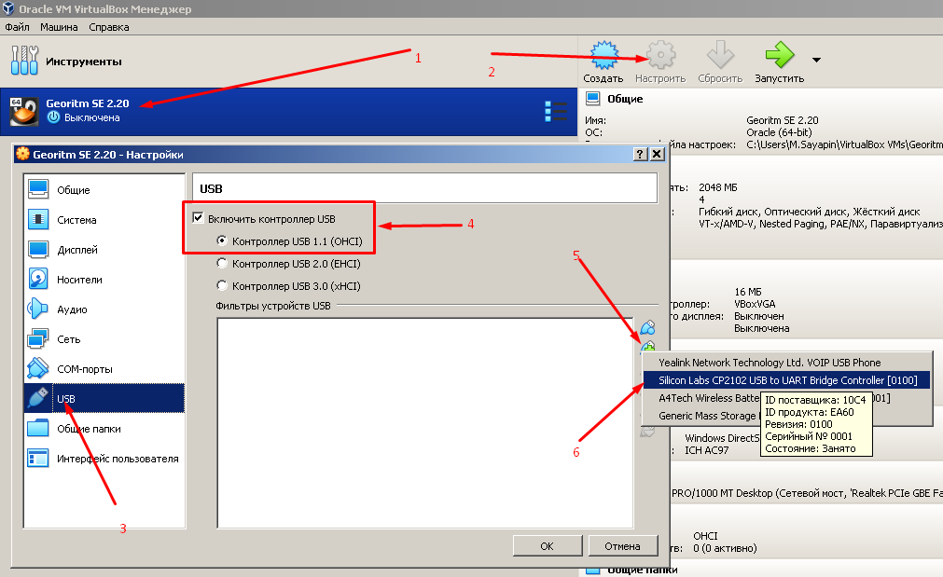This screenshot has width=943, height=577.
Task: Click the "VBoxVGA" graphics controller value
Action: point(755,304)
